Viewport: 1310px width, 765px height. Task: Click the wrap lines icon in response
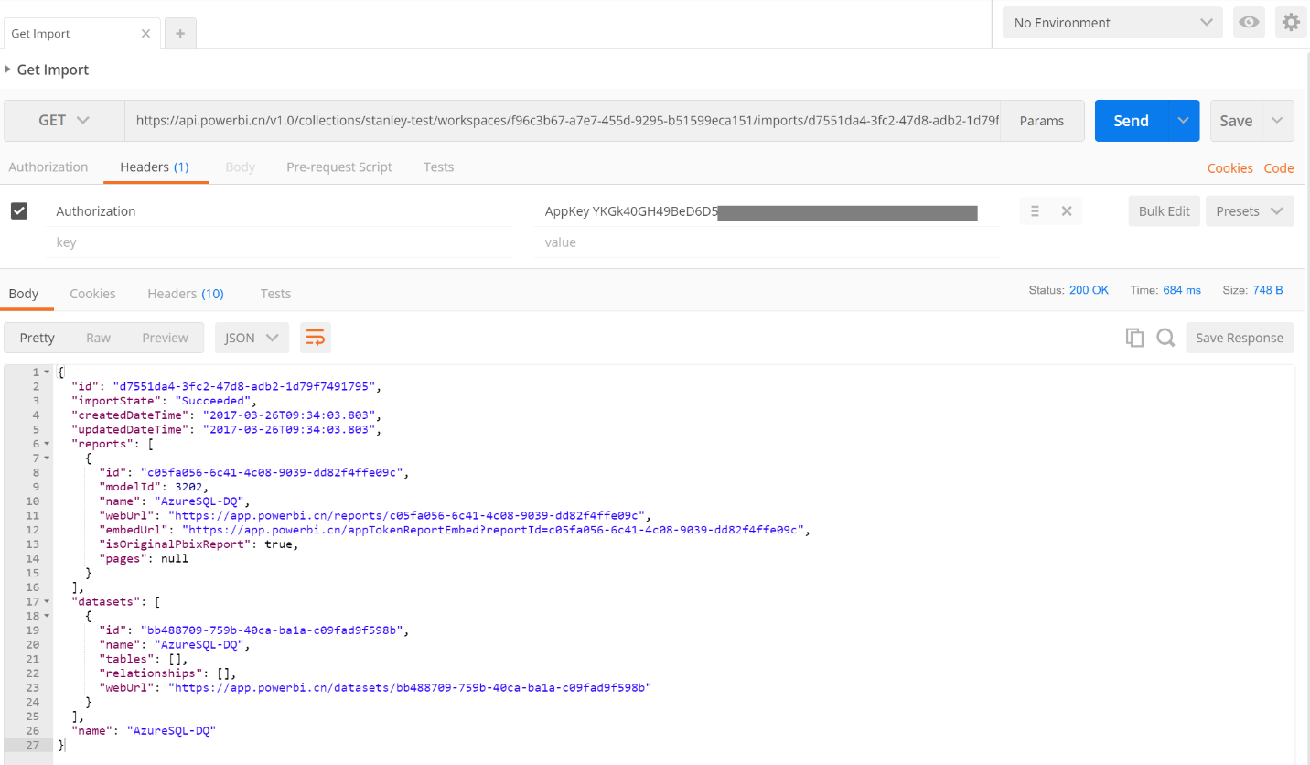(x=315, y=338)
